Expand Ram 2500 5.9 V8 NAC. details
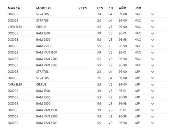 (152, 46)
